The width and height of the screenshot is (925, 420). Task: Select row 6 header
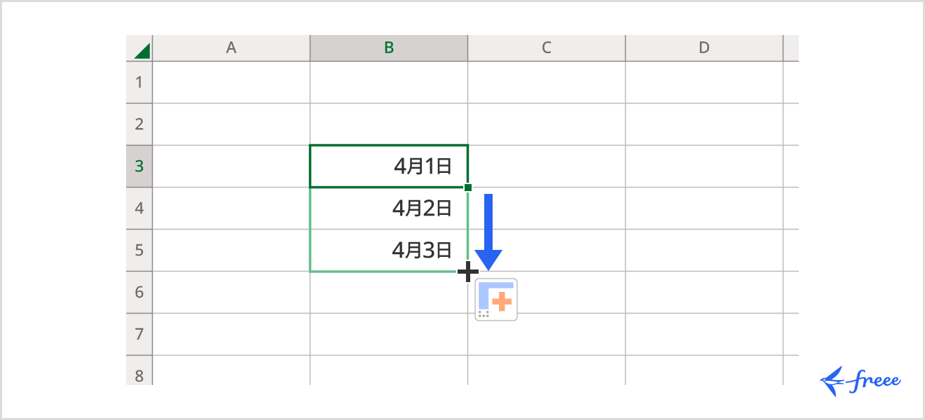coord(139,293)
